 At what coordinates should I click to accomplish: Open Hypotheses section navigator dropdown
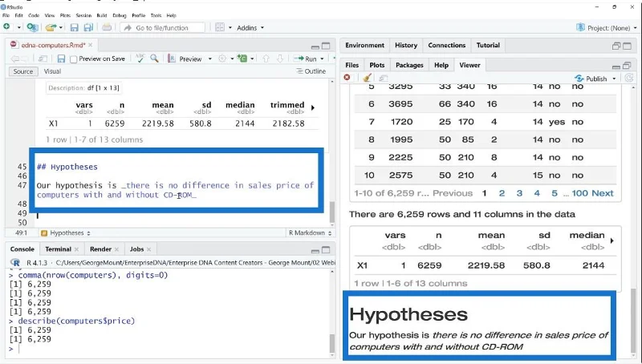(66, 233)
